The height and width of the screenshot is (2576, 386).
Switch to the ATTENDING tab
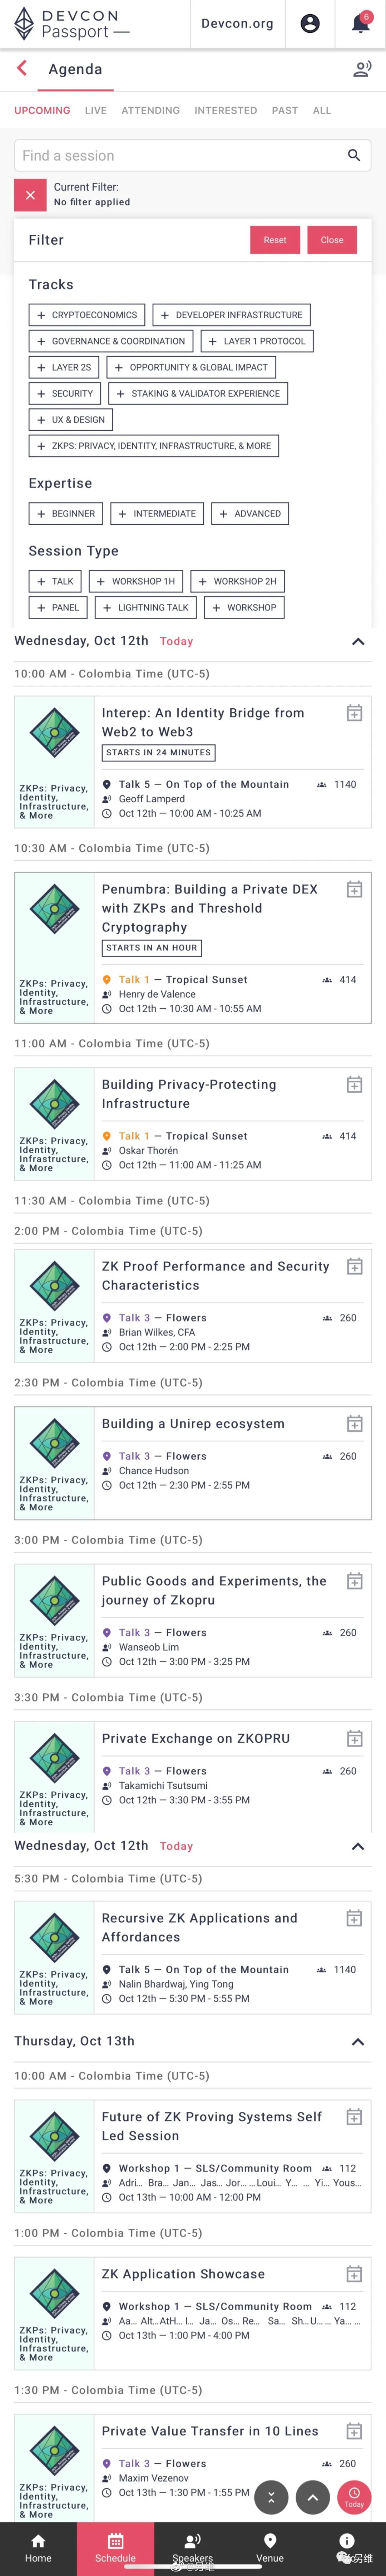click(151, 111)
